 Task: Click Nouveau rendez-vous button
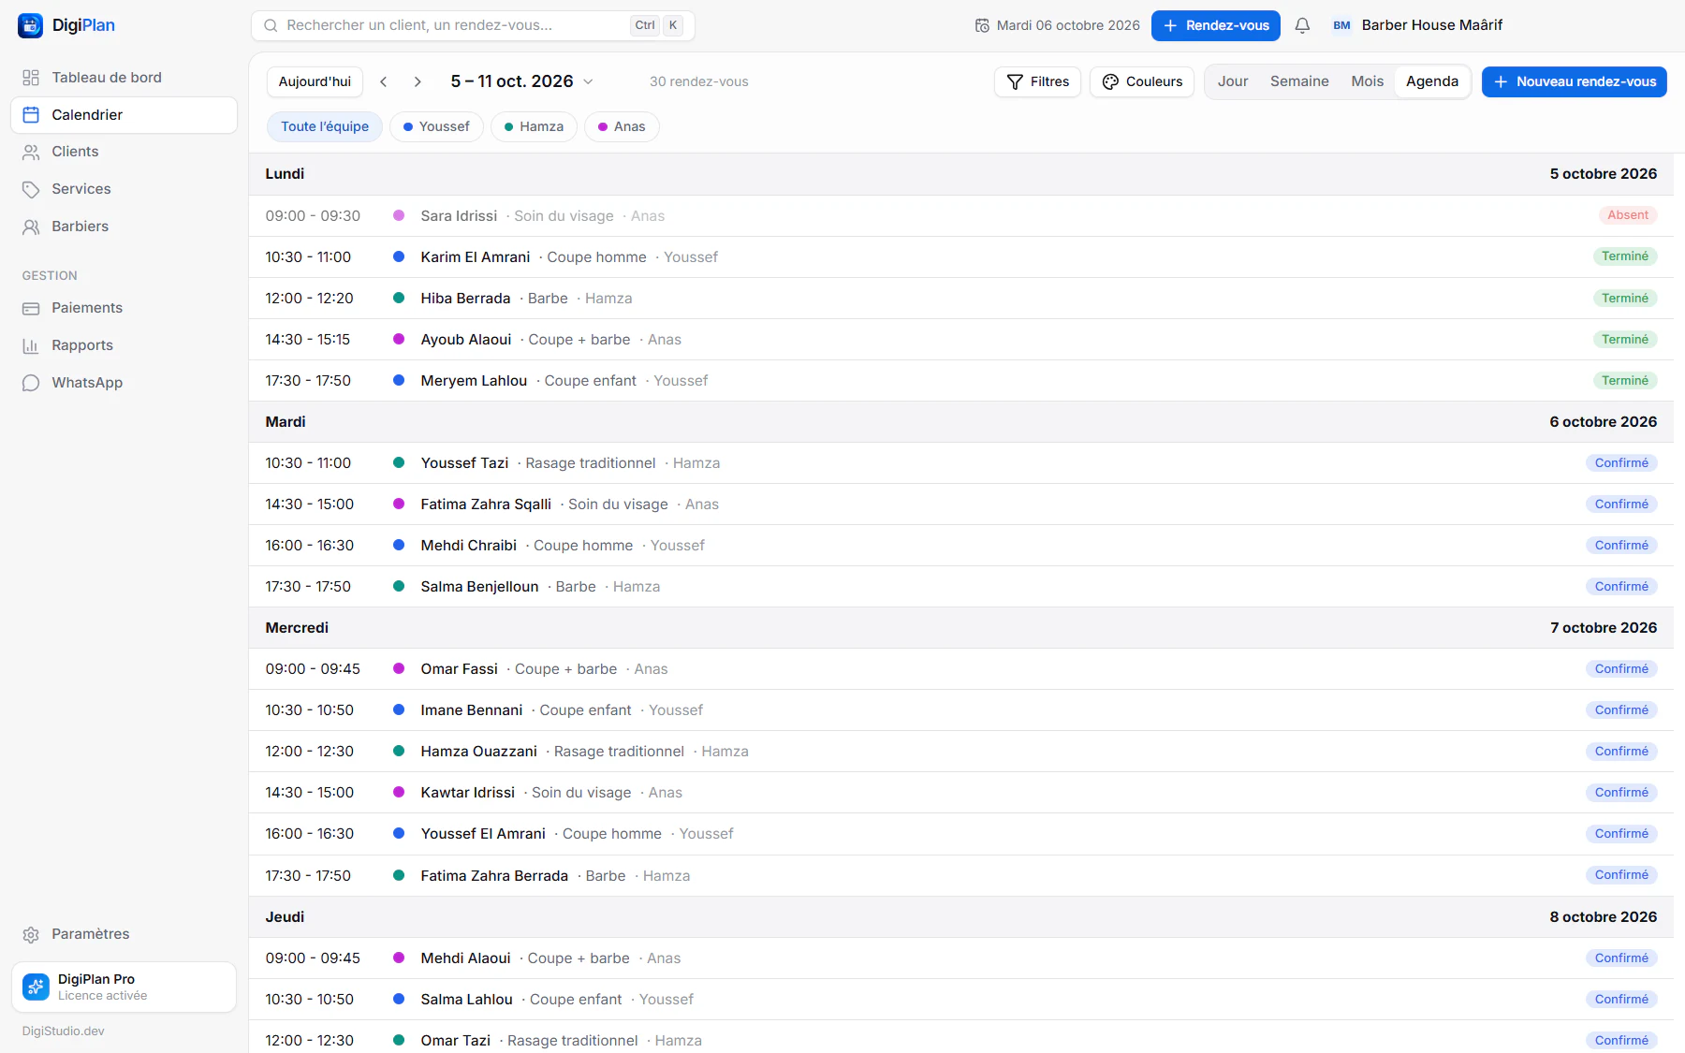click(x=1574, y=81)
